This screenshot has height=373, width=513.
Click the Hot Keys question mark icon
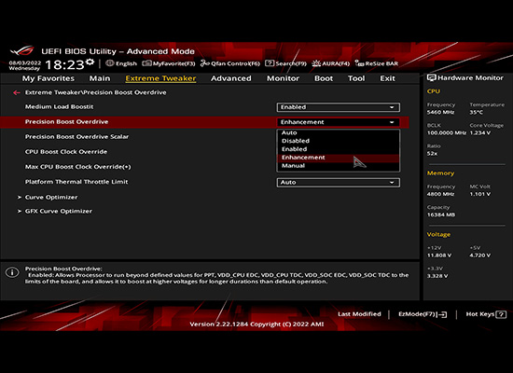501,315
